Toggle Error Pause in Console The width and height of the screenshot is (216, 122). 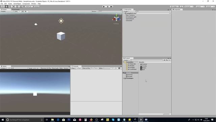tap(94, 68)
